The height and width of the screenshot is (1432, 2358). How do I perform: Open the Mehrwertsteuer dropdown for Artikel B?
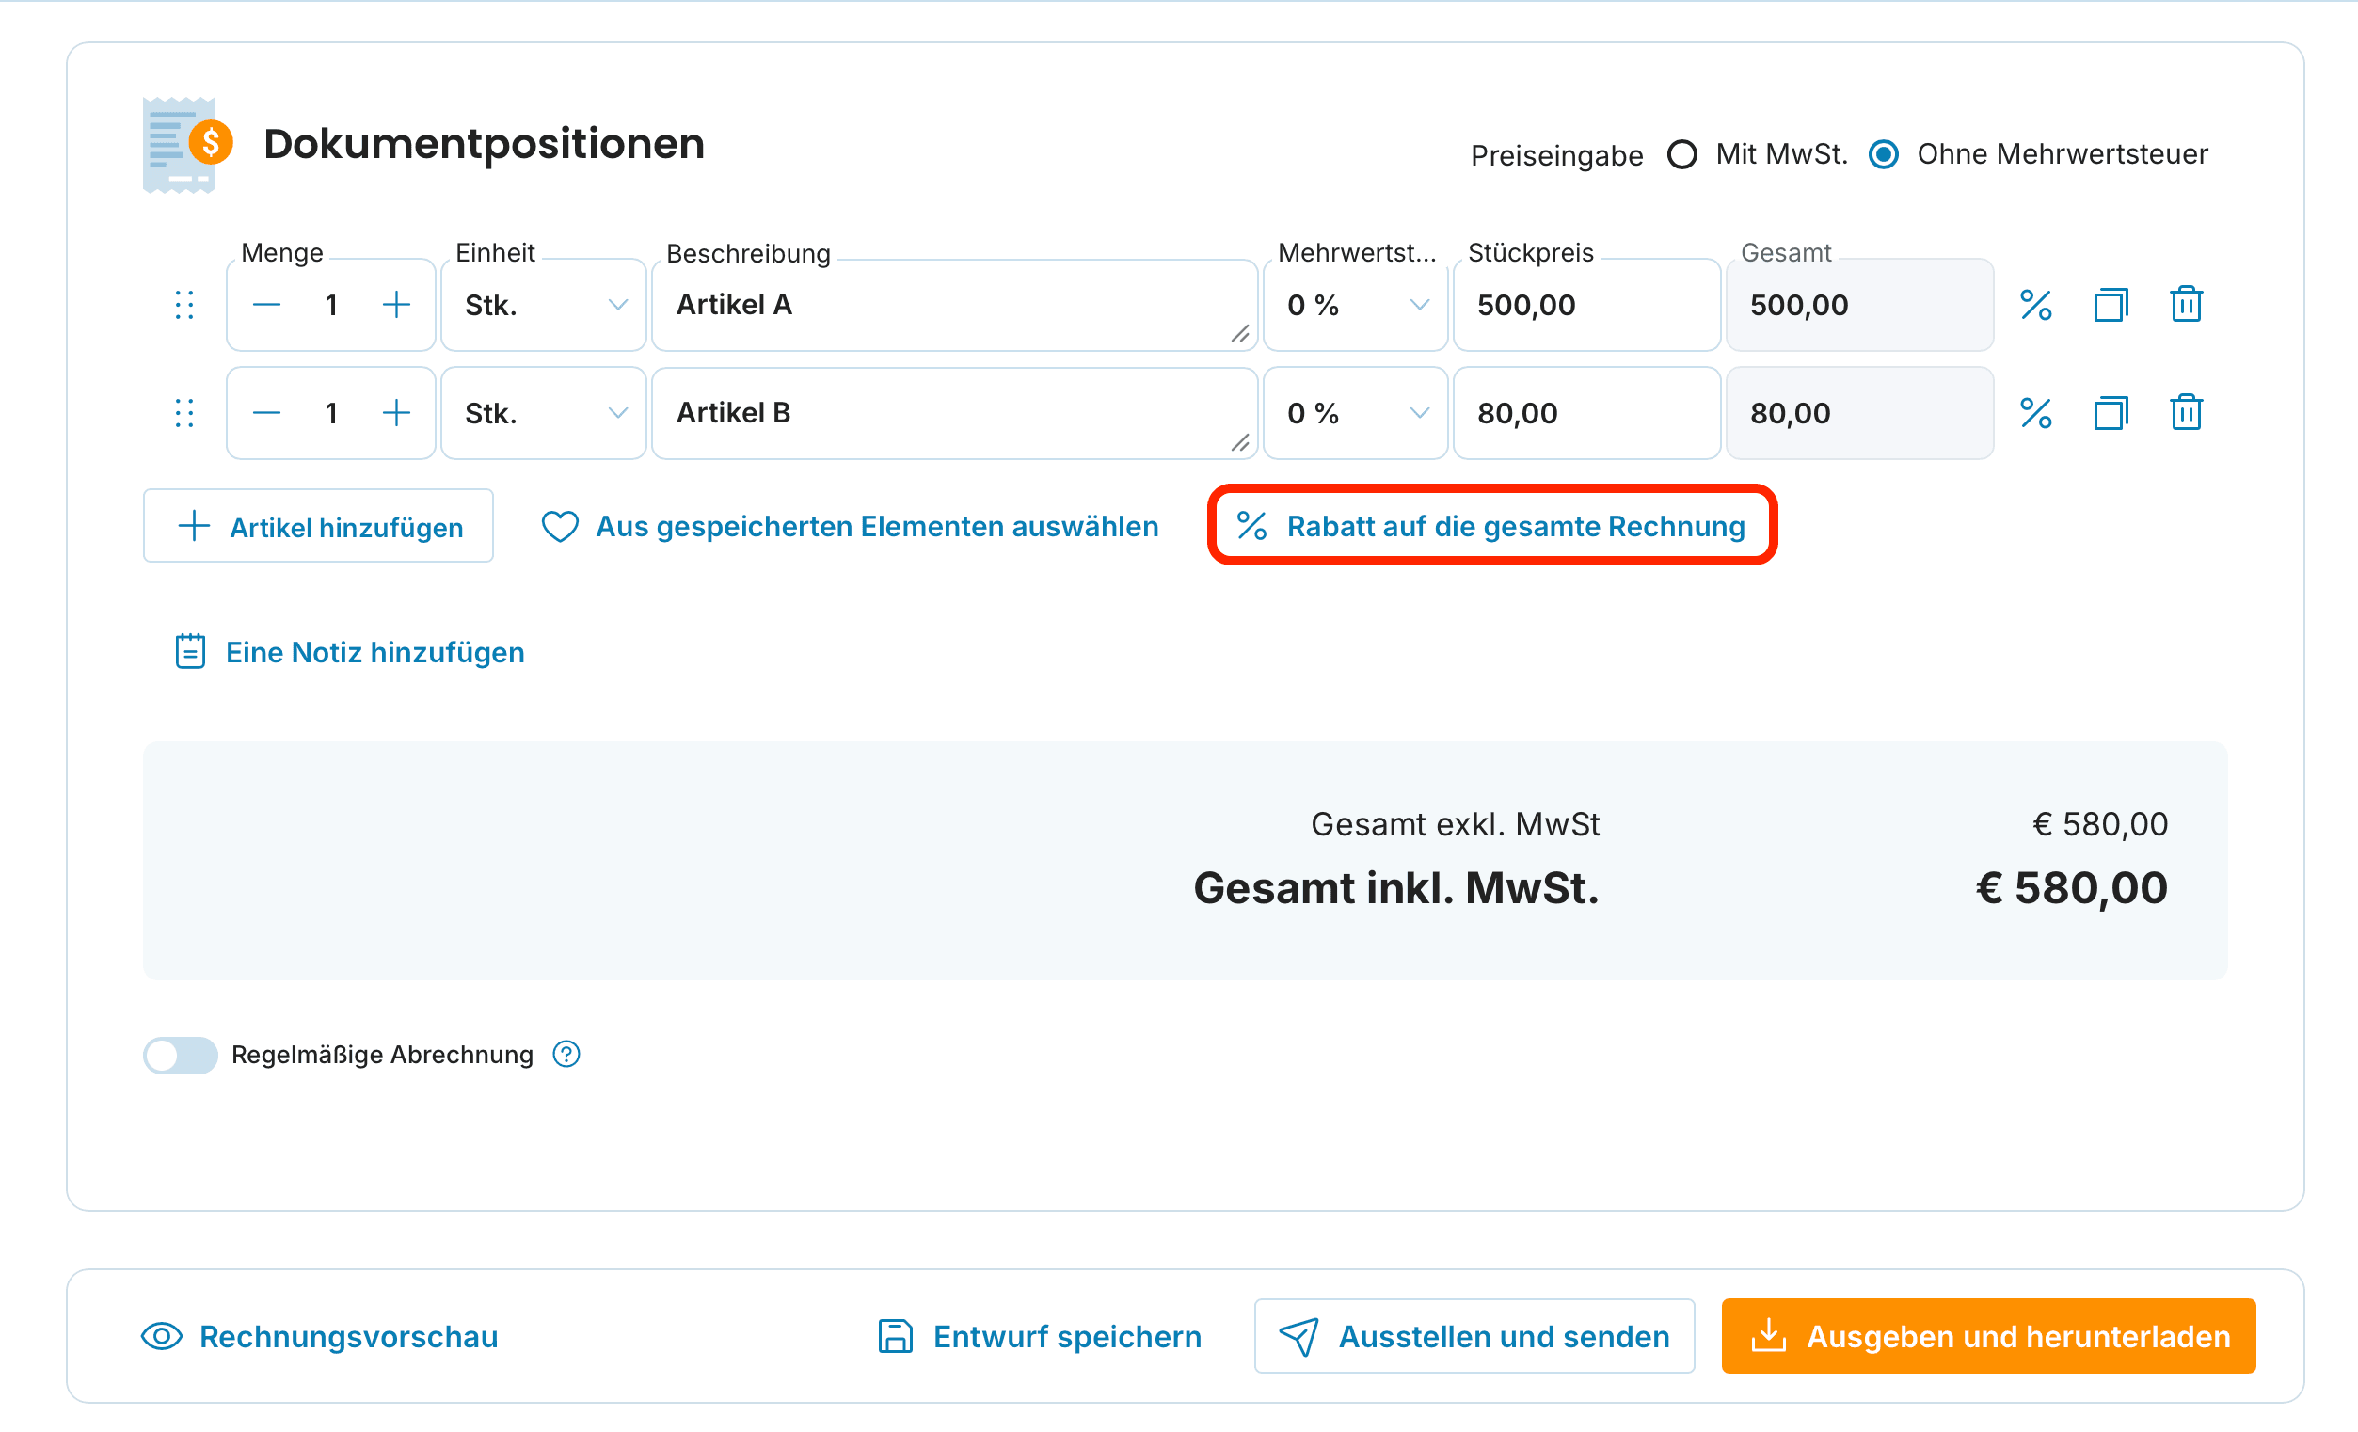pos(1355,414)
